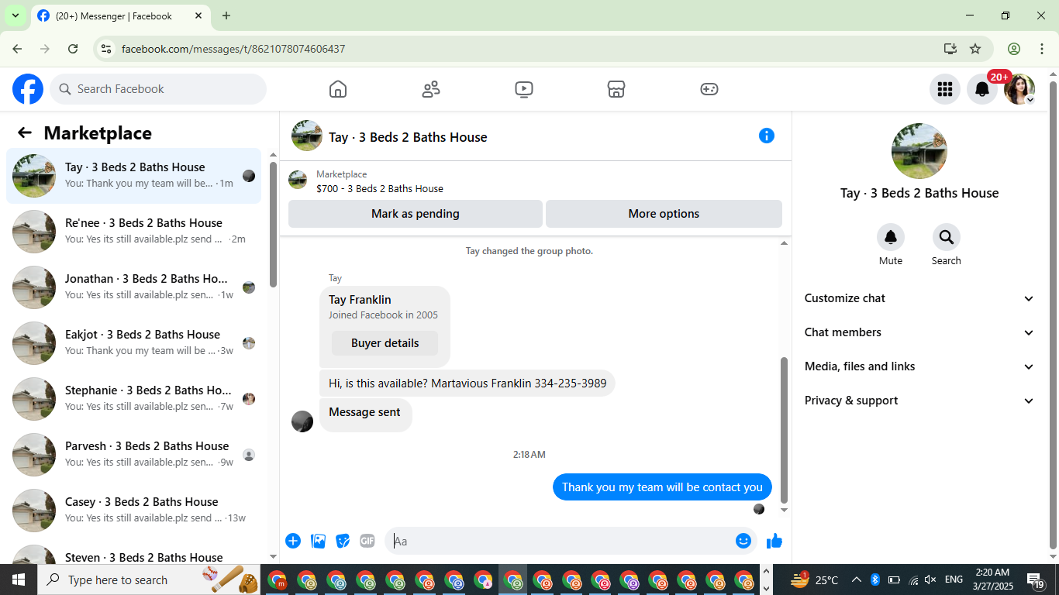
Task: Open the Windows Start menu
Action: tap(19, 580)
